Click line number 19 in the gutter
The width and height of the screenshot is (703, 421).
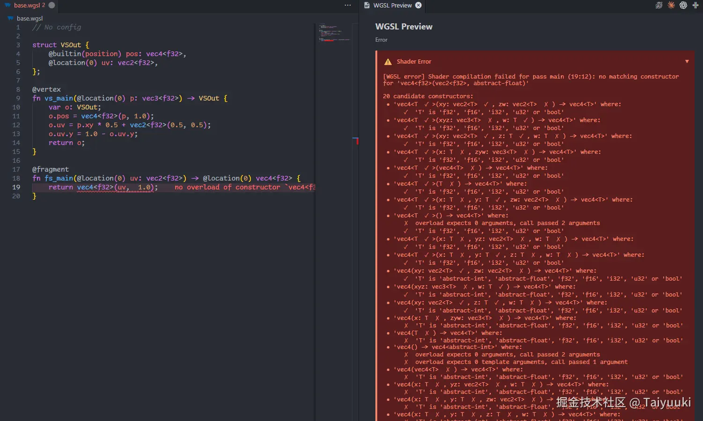(16, 187)
